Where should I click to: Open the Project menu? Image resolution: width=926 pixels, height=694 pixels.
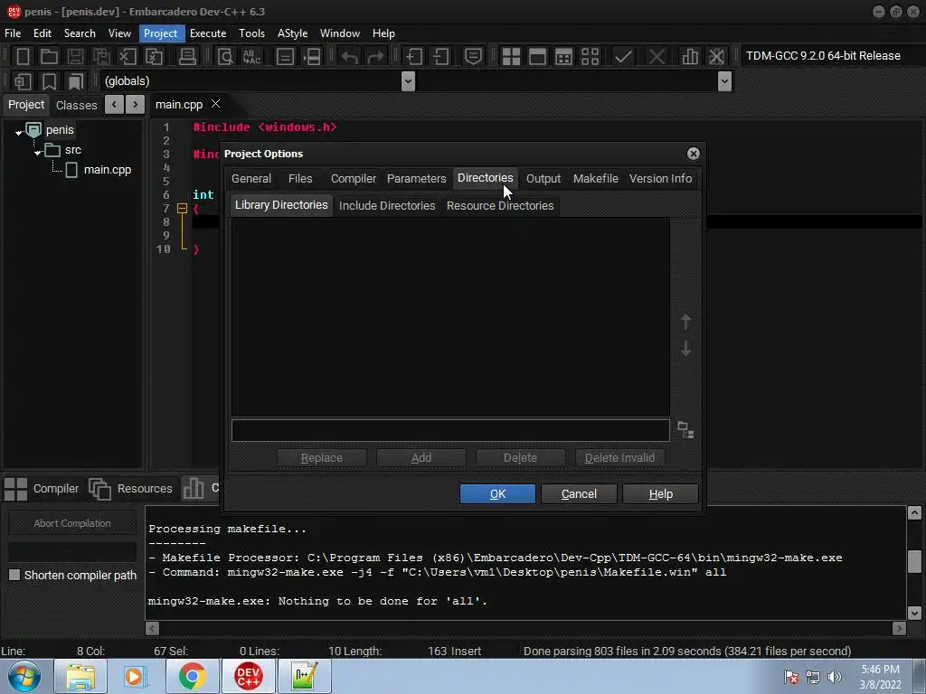click(x=160, y=33)
